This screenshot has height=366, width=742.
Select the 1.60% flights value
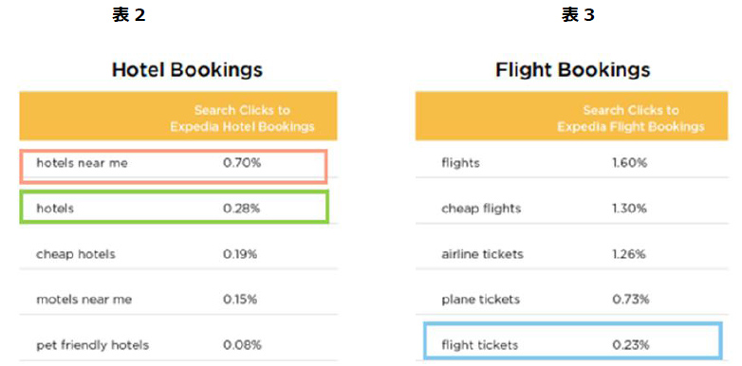click(x=629, y=163)
